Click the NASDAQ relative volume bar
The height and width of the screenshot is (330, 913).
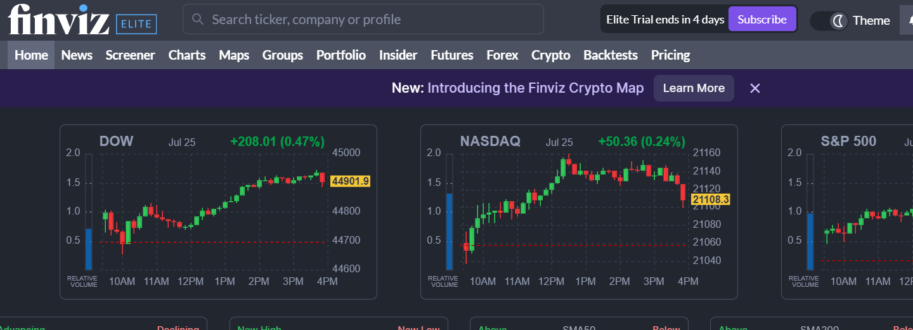[x=450, y=212]
